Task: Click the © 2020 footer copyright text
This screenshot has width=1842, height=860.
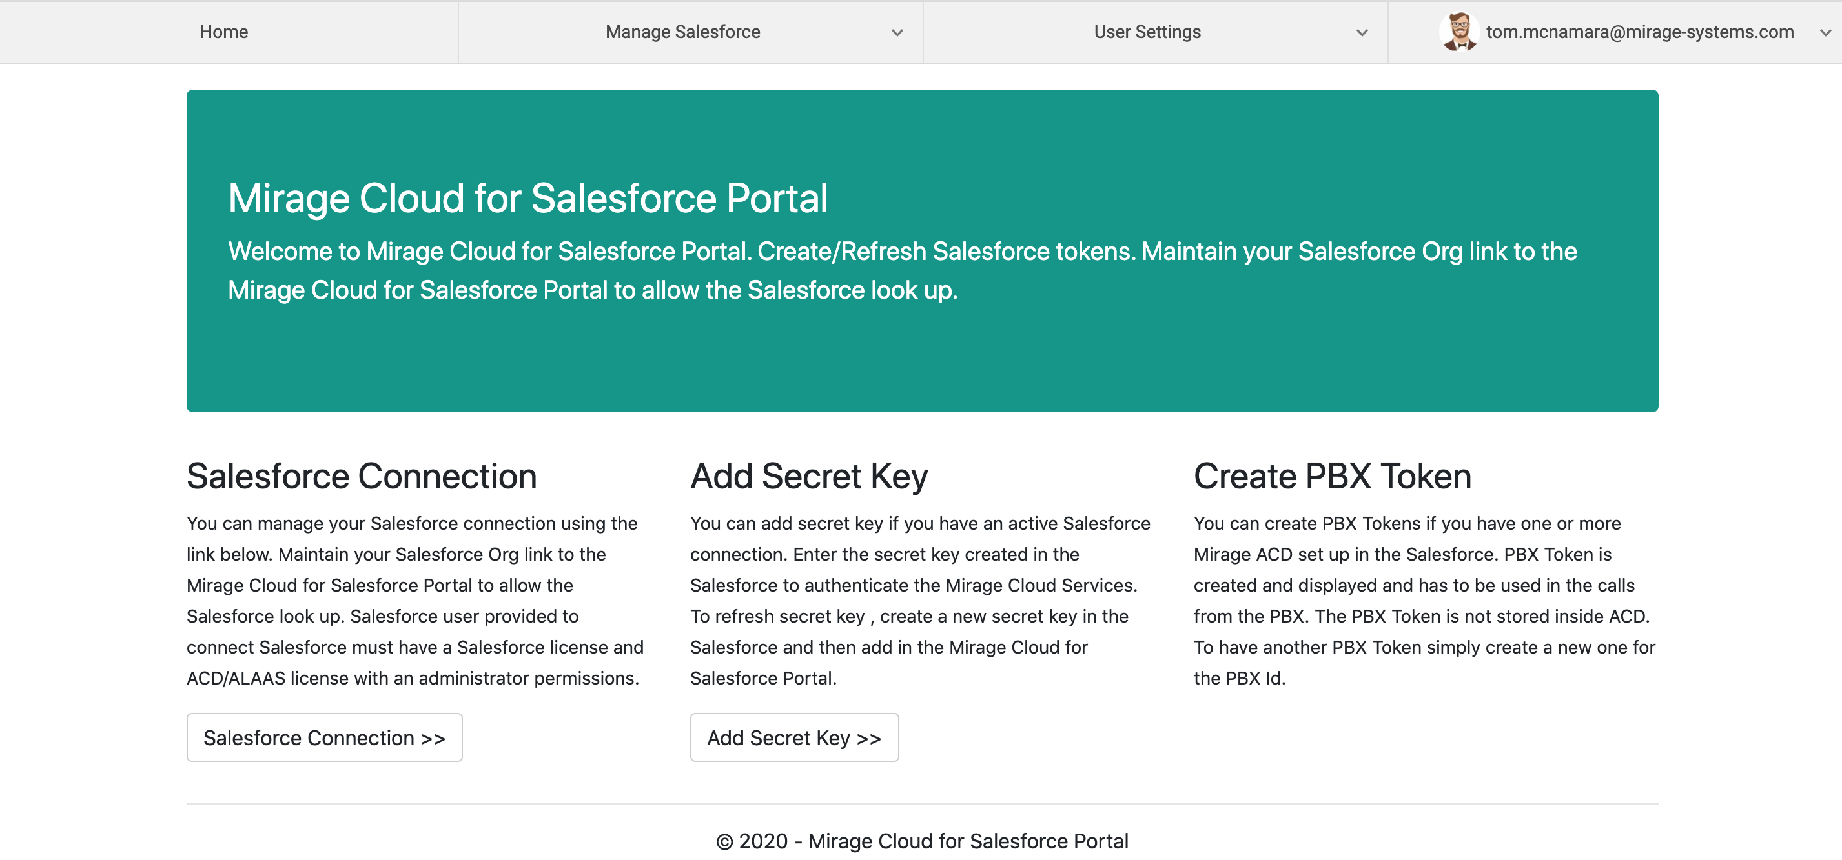Action: (x=923, y=841)
